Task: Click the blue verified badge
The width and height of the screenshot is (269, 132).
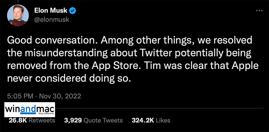Action: 73,11
